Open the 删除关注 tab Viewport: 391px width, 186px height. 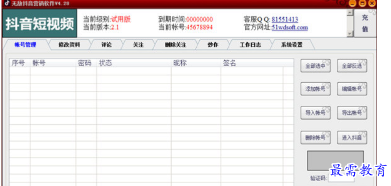coord(176,45)
